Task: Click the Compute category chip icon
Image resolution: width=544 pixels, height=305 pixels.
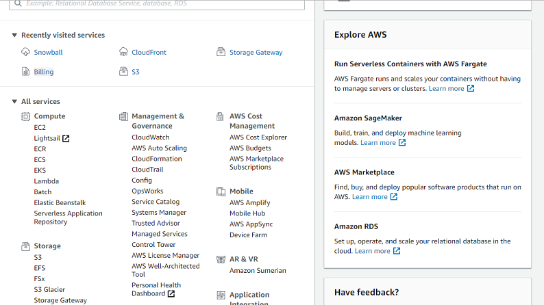Action: (x=25, y=117)
